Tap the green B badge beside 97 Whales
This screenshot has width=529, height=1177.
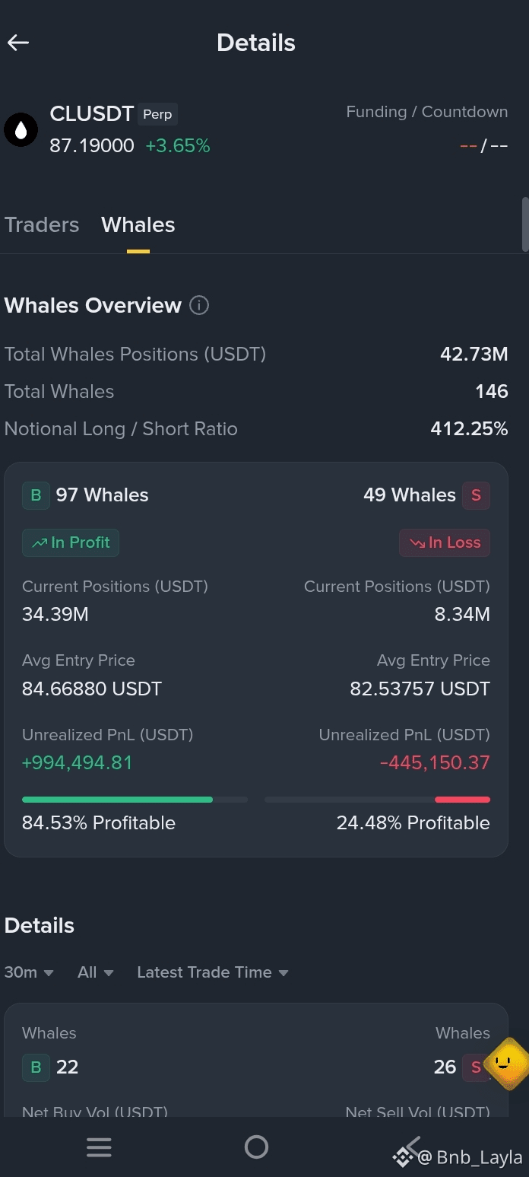pos(36,495)
